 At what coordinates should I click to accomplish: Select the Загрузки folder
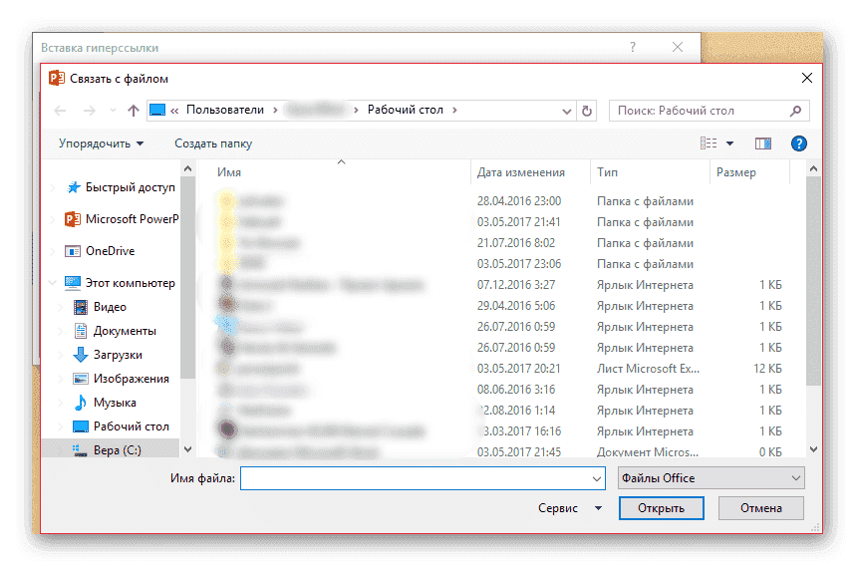point(119,355)
